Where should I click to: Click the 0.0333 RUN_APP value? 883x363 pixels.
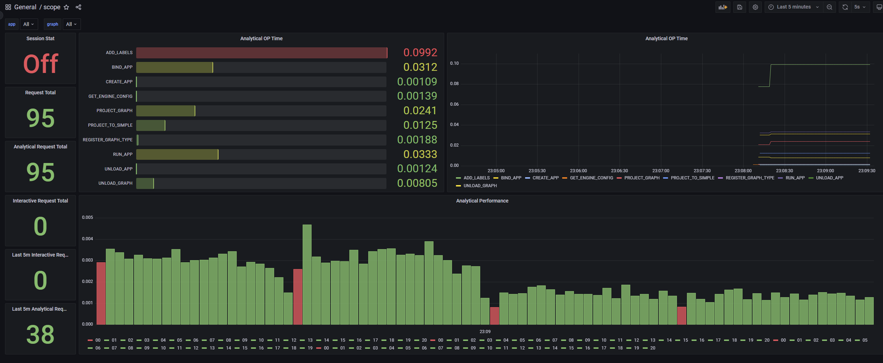tap(420, 154)
